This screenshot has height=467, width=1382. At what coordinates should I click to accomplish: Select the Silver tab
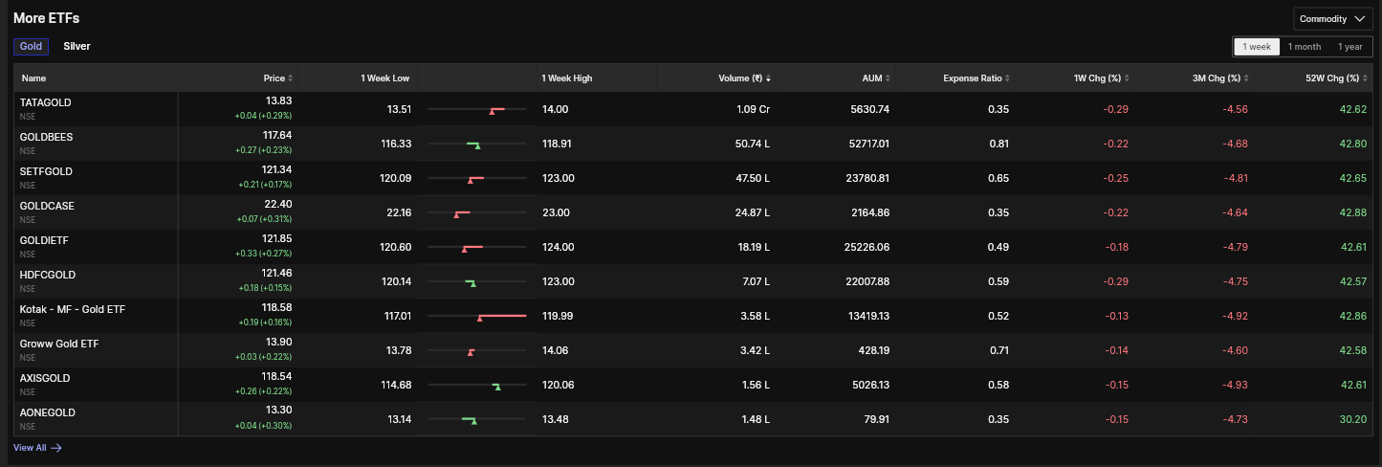(x=77, y=46)
